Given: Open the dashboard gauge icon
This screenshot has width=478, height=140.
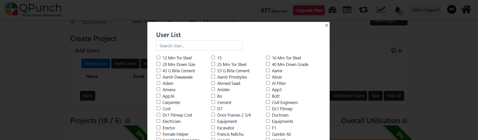Looking at the screenshot, I should click(x=332, y=10).
